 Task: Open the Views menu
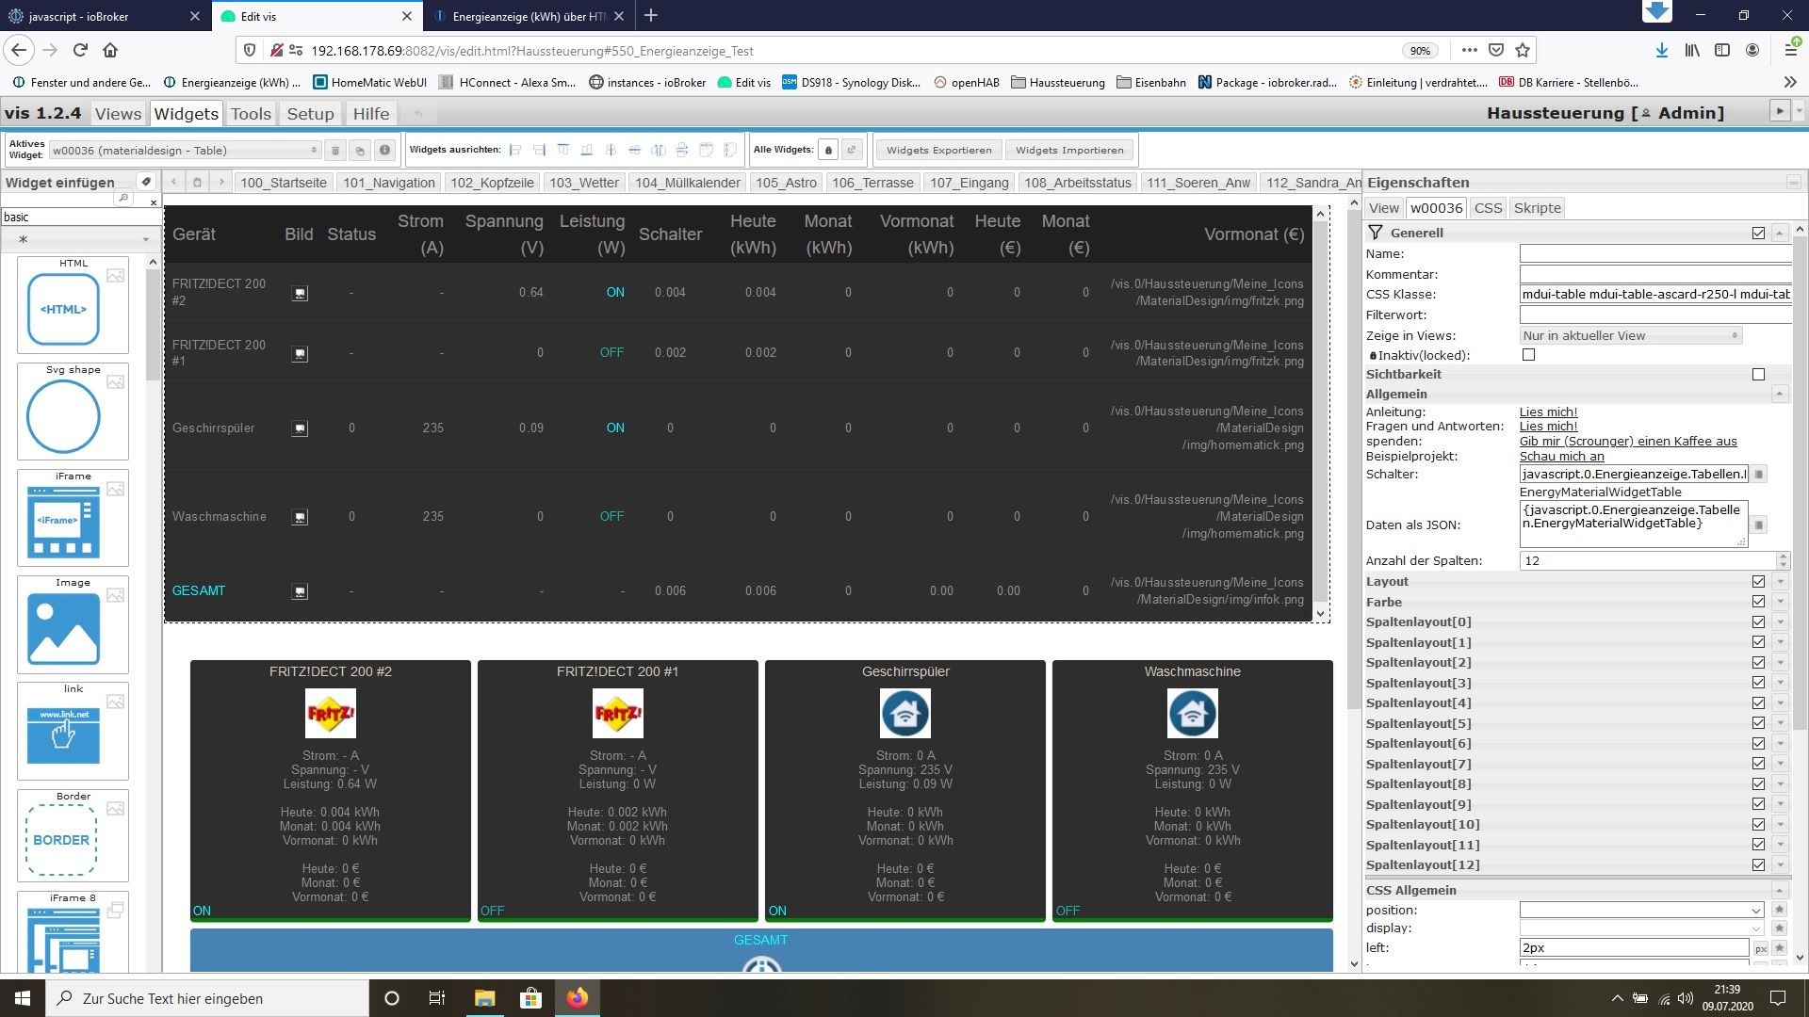pyautogui.click(x=118, y=114)
